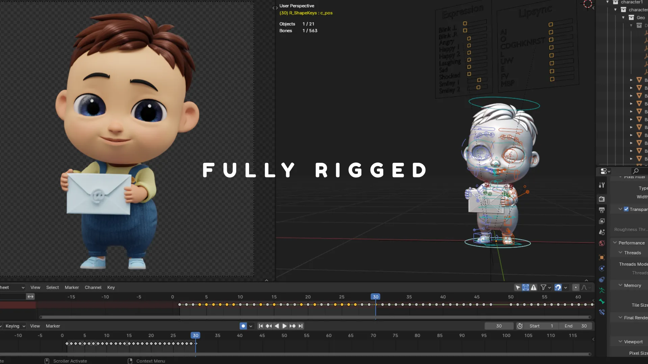This screenshot has width=648, height=364.
Task: Turn off auto keyframing in the Timeline
Action: pos(243,326)
